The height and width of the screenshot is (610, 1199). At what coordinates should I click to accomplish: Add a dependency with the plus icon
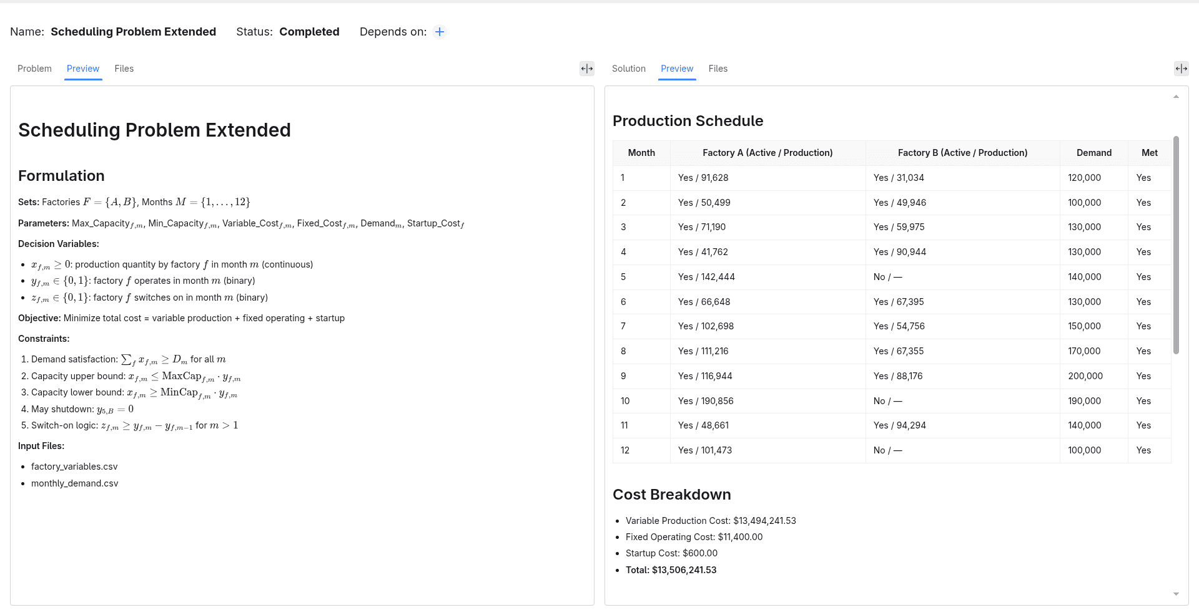[440, 32]
